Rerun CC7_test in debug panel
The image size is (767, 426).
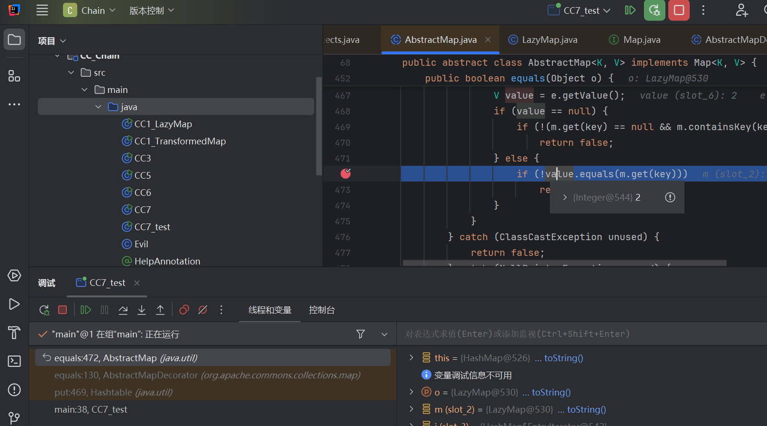(x=44, y=310)
